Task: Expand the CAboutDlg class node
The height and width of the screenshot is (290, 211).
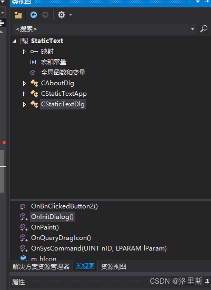Action: 24,83
